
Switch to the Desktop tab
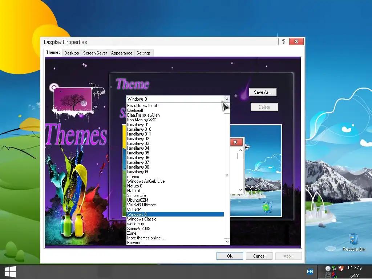coord(72,53)
